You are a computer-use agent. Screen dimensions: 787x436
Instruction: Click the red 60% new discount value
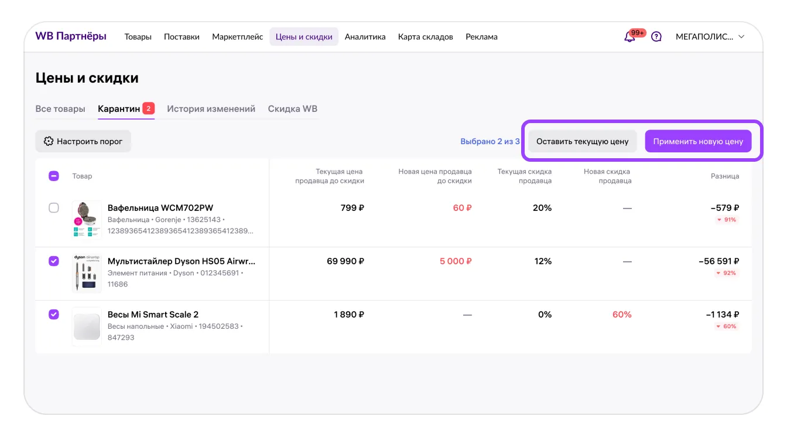point(622,314)
